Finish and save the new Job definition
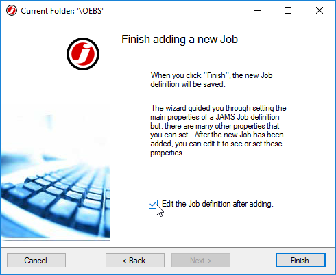The height and width of the screenshot is (275, 336). click(300, 261)
